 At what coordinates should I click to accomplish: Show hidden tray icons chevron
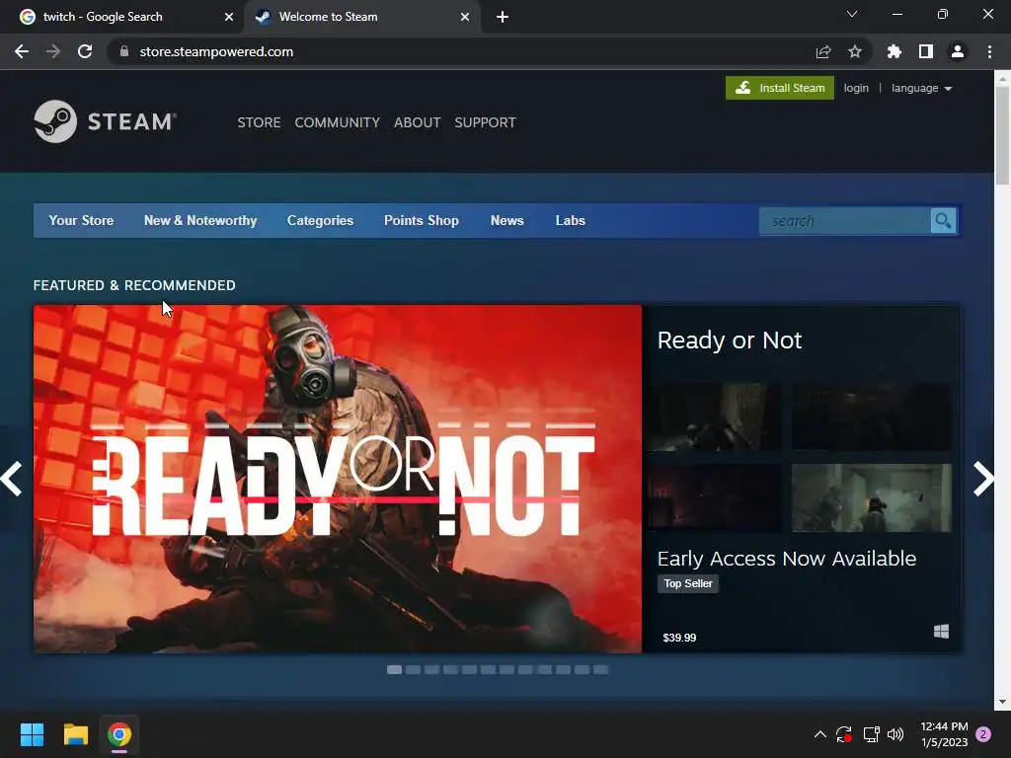(x=820, y=734)
